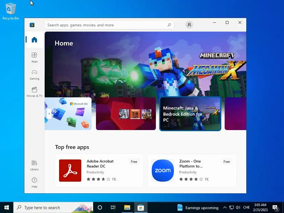284x213 pixels.
Task: Open the user account profile icon
Action: 189,25
